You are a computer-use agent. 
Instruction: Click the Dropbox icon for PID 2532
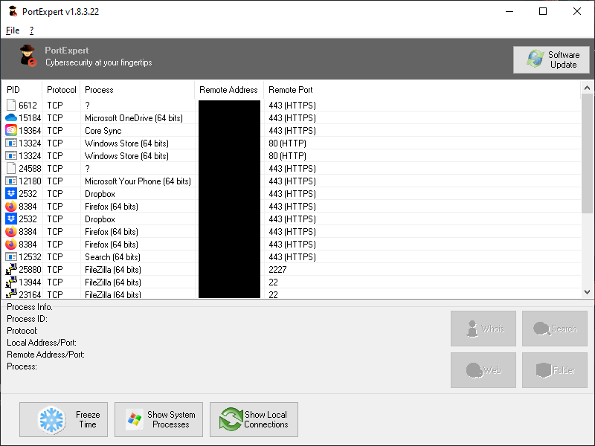11,193
